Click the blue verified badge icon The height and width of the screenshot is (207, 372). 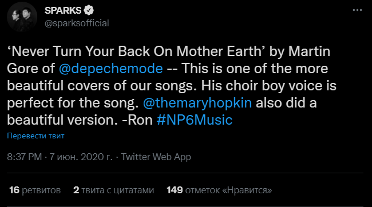click(x=89, y=10)
